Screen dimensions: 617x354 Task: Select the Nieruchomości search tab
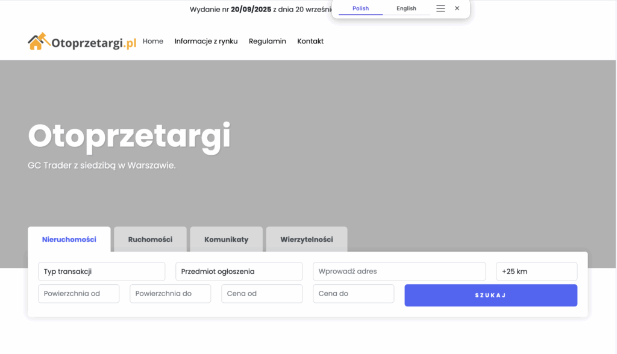69,240
